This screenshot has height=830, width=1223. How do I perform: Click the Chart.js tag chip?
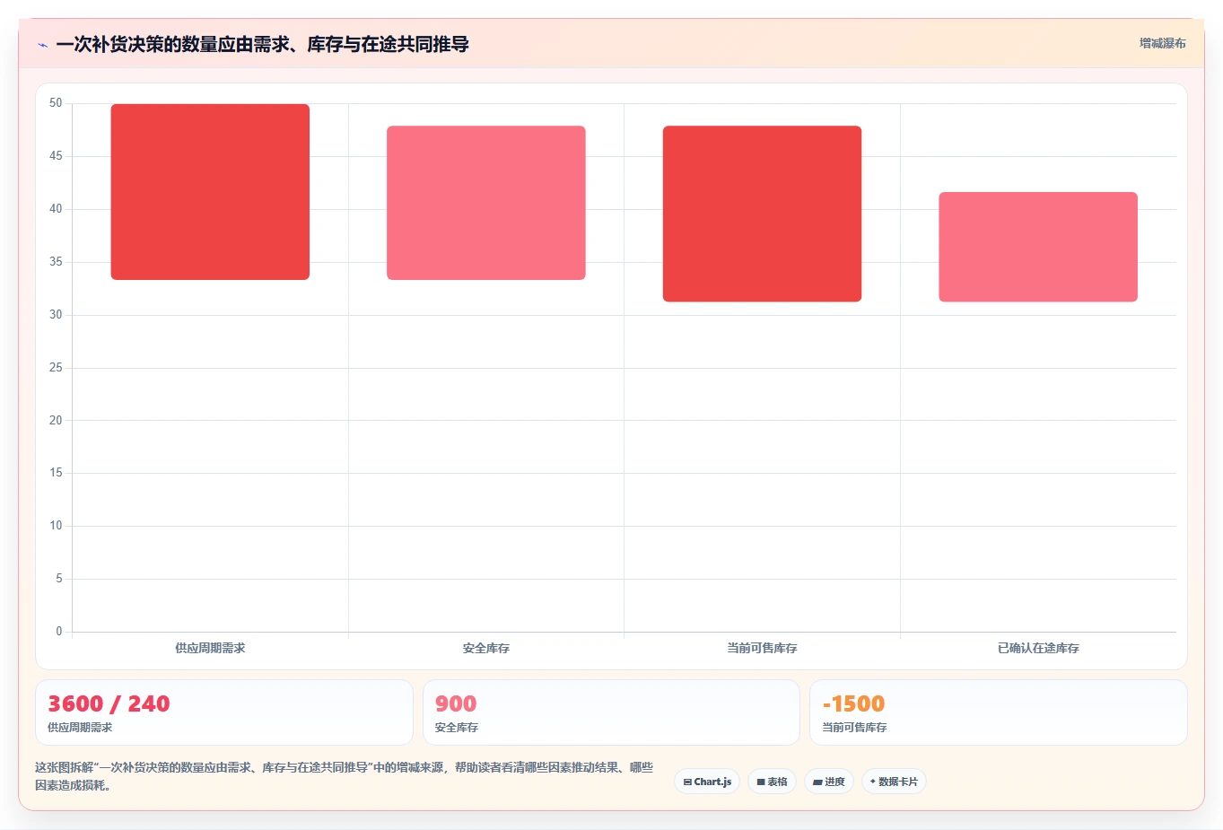(707, 782)
